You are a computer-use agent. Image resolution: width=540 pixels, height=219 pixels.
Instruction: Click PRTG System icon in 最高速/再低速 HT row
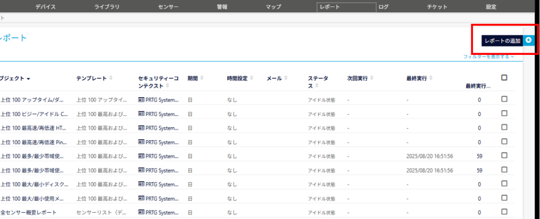(141, 128)
